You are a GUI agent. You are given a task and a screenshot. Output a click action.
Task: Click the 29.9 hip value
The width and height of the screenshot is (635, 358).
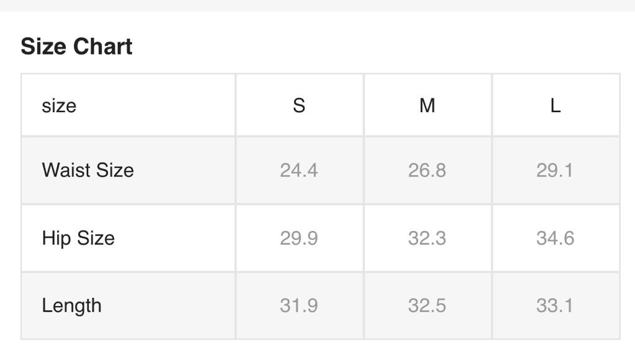pos(299,238)
